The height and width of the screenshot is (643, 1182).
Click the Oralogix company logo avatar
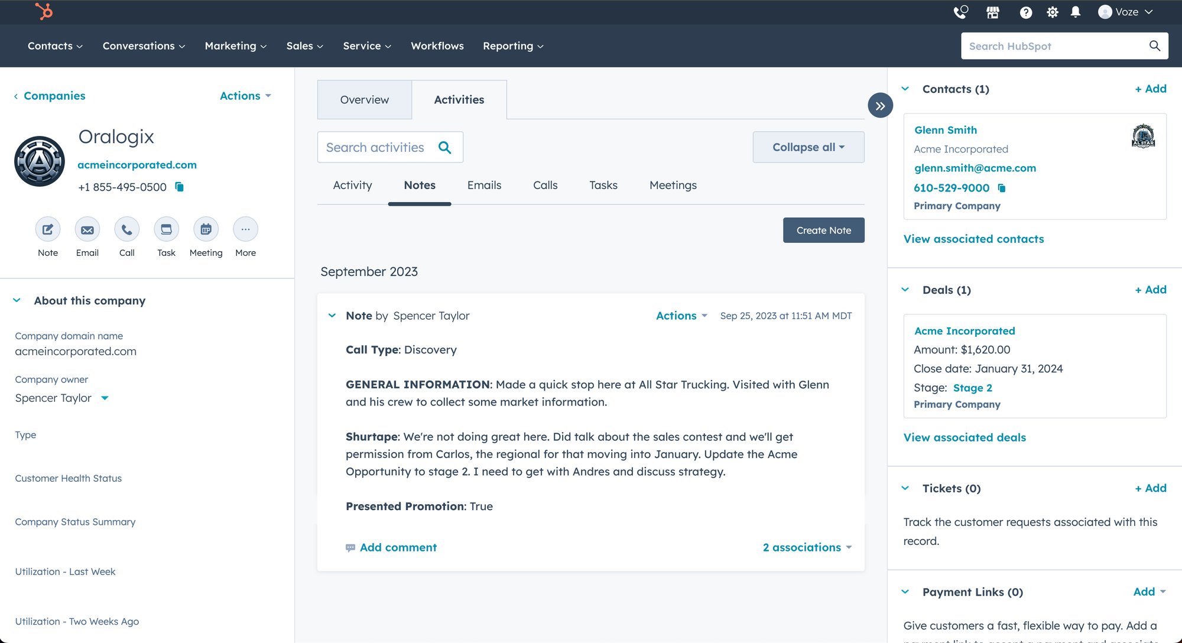[x=40, y=161]
